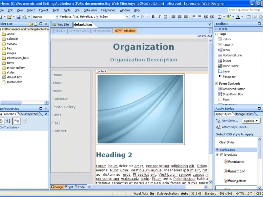Open Font Color dropdown arrow
The height and width of the screenshot is (197, 263).
pos(242,17)
